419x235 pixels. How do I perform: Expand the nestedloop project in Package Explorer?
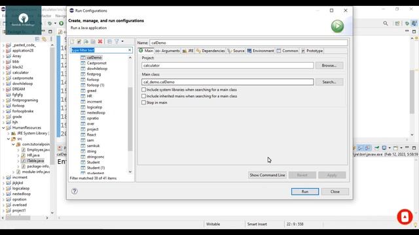coord(3,194)
